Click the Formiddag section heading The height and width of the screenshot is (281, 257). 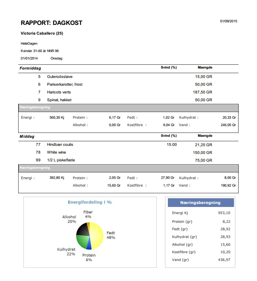[30, 68]
